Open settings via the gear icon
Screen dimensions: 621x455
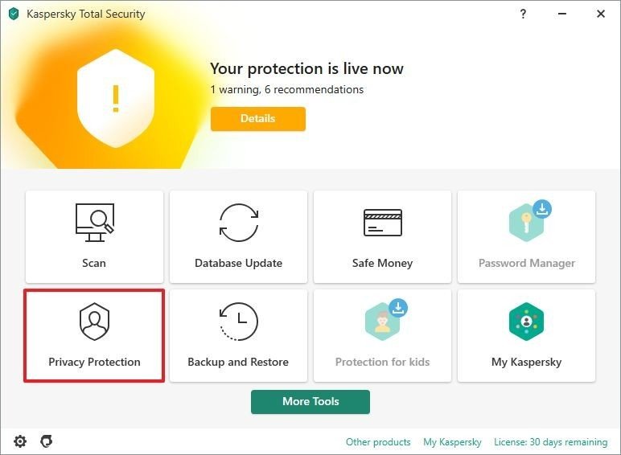pyautogui.click(x=20, y=441)
